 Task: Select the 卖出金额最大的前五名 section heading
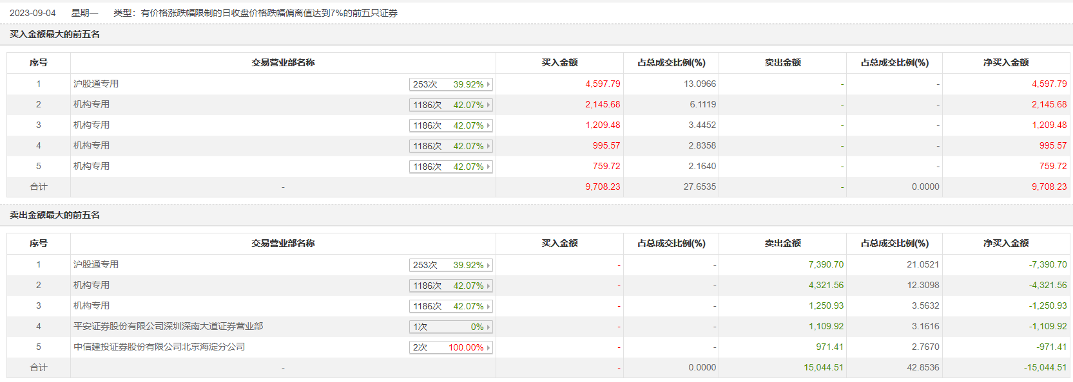coord(55,215)
